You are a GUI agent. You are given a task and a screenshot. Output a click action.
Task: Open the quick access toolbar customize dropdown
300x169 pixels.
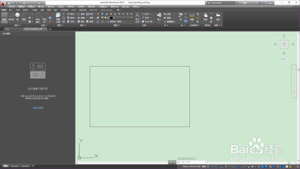(x=44, y=3)
